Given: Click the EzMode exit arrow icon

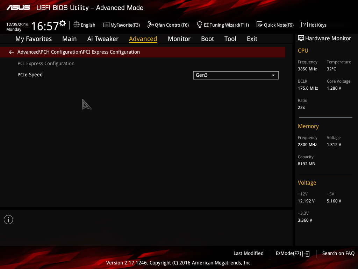Looking at the screenshot, I should click(306, 254).
